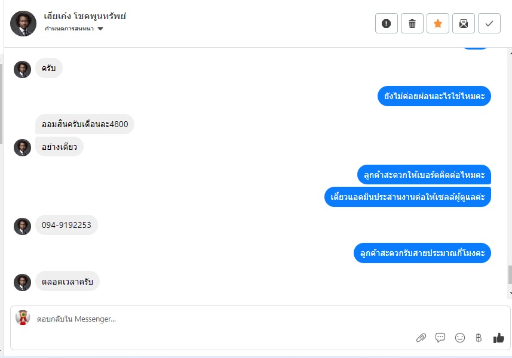Attach a file using paperclip icon
The image size is (512, 358).
click(421, 338)
